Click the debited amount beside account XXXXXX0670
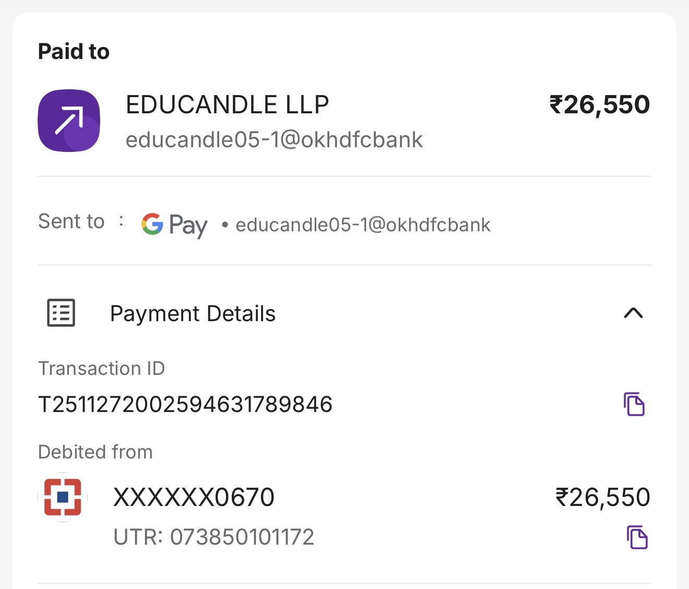The height and width of the screenshot is (589, 689). click(x=602, y=497)
